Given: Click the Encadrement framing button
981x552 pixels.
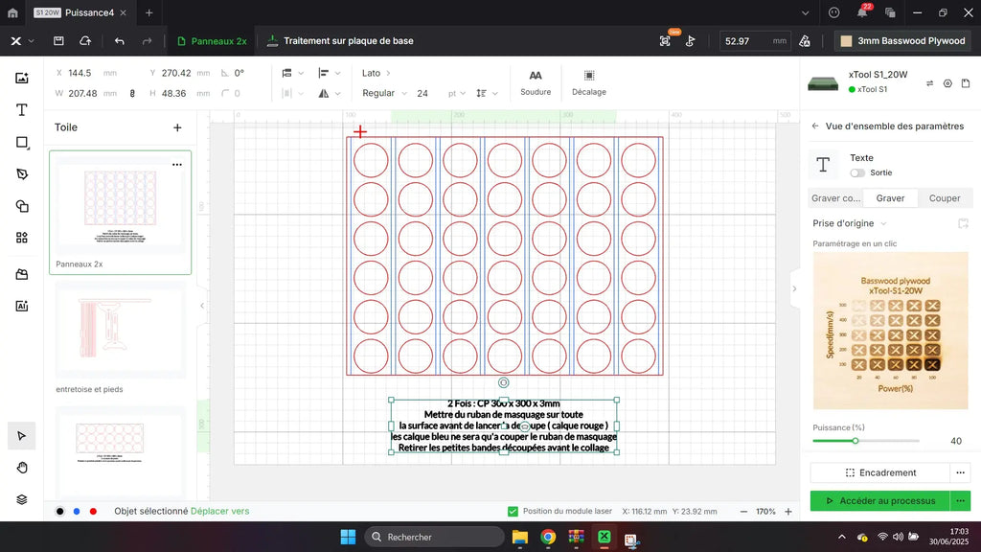Looking at the screenshot, I should point(879,472).
